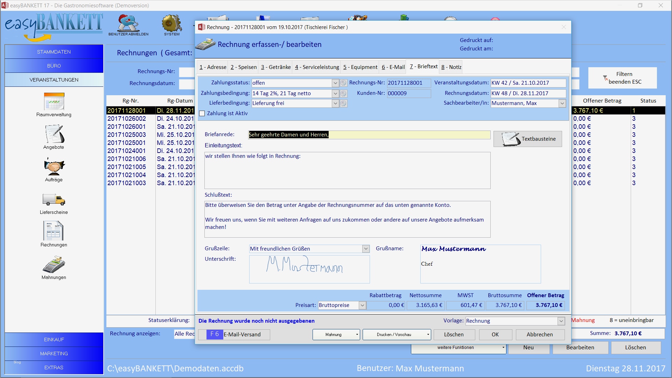672x378 pixels.
Task: Open the Preisart Bruttopreise dropdown
Action: pyautogui.click(x=362, y=305)
